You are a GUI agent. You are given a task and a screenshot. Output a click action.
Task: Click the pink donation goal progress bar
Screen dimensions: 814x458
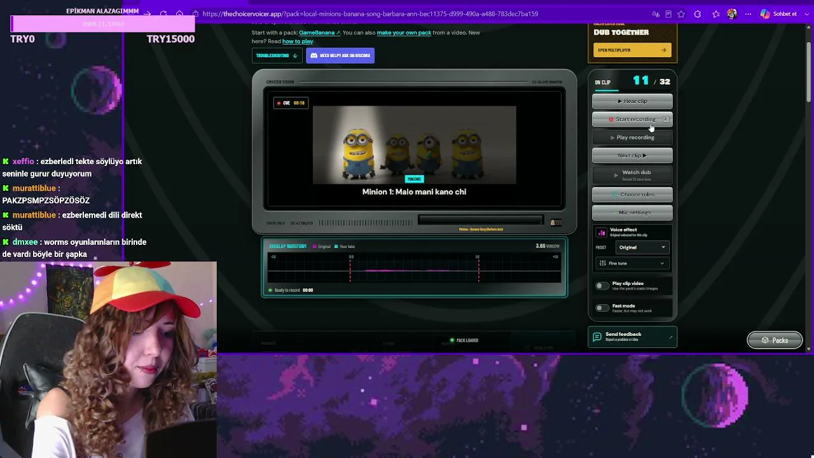pos(103,24)
